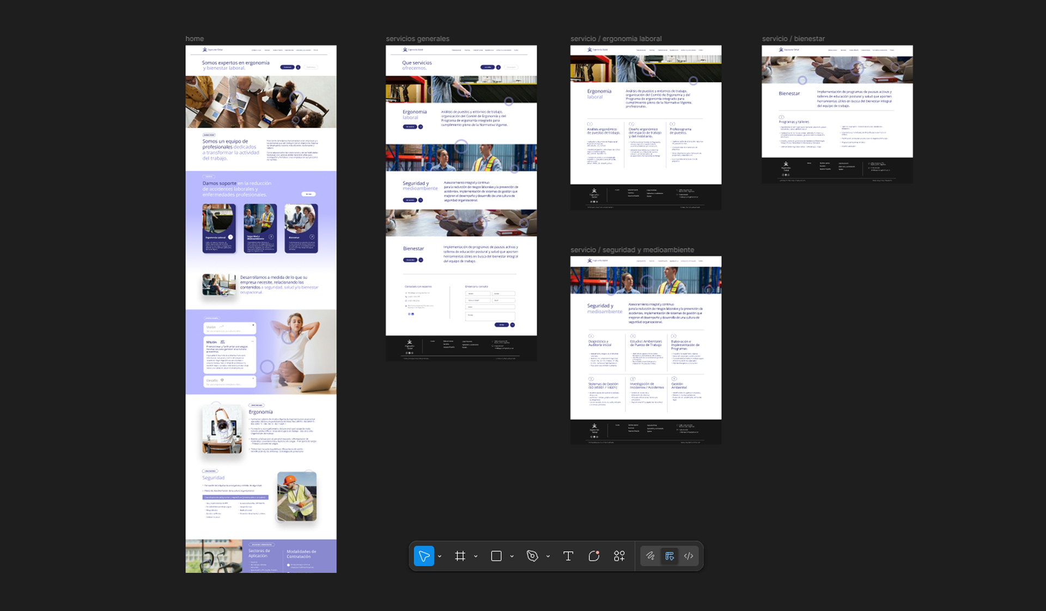The height and width of the screenshot is (611, 1046).
Task: Select the 'servicio / bienestar' frame label
Action: (x=793, y=39)
